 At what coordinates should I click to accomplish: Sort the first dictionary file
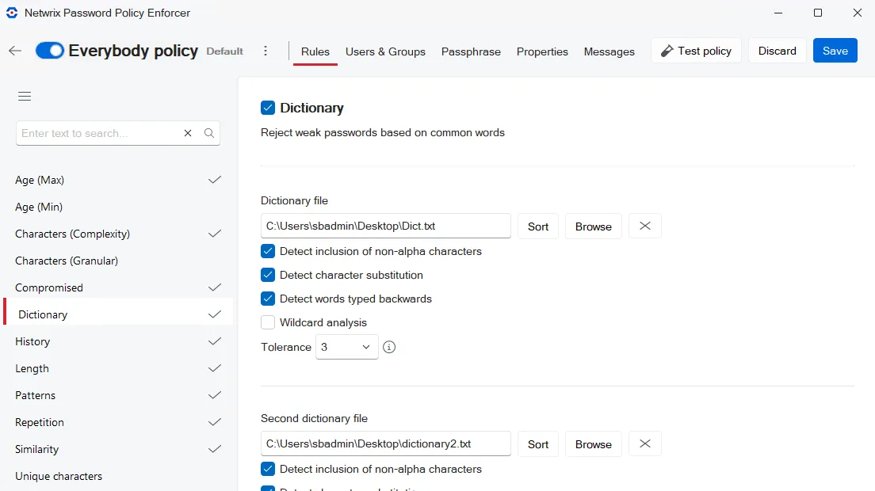[x=538, y=226]
